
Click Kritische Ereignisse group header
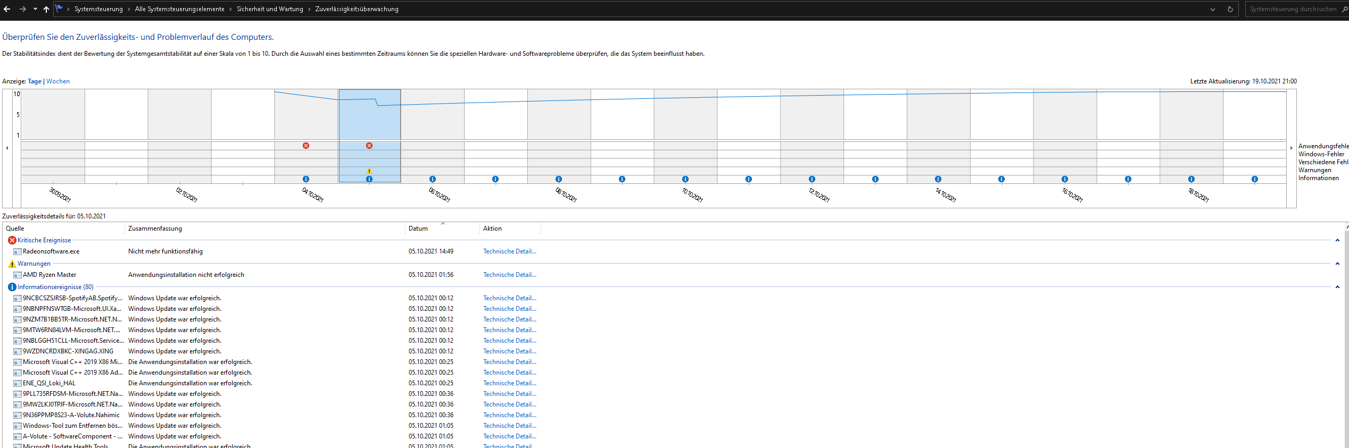[44, 240]
